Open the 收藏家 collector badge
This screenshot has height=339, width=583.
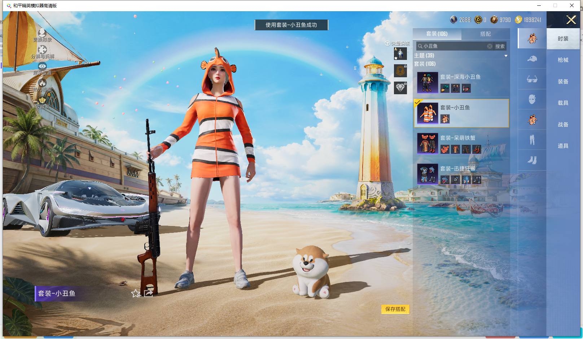point(42,100)
